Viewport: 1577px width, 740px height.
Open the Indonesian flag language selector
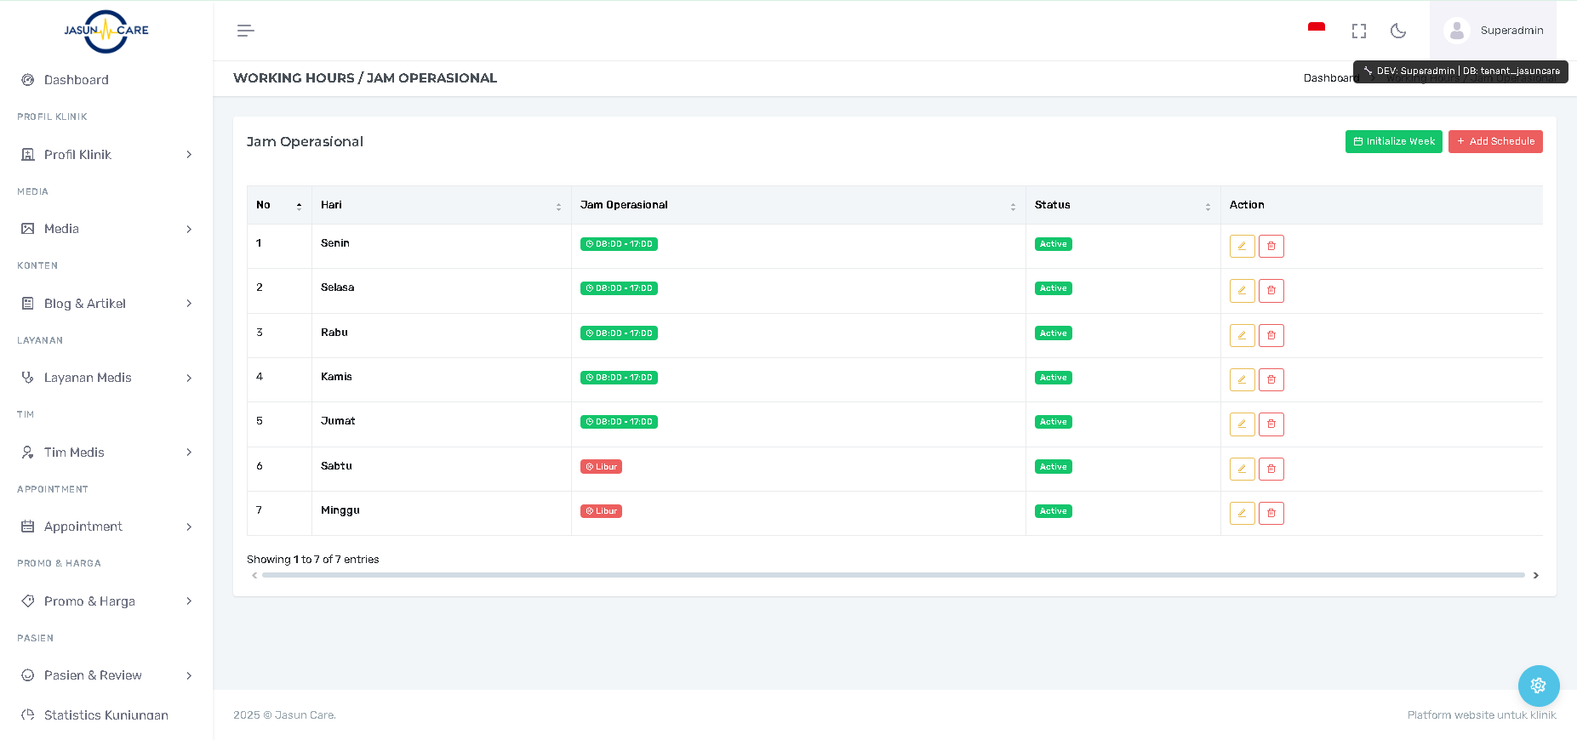[x=1316, y=30]
